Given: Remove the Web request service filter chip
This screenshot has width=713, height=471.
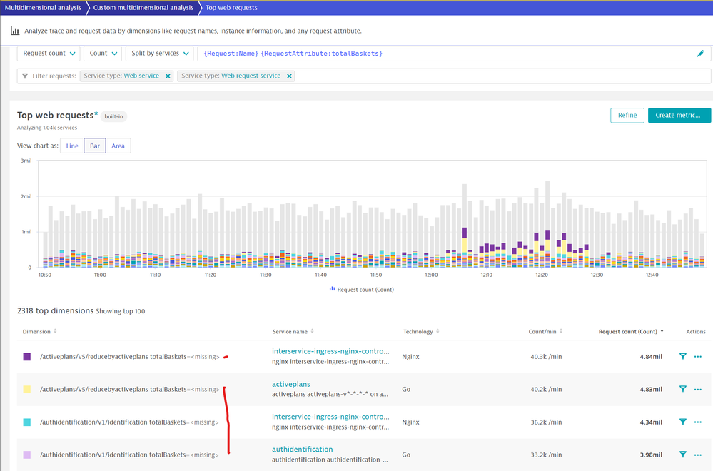Looking at the screenshot, I should click(x=289, y=76).
